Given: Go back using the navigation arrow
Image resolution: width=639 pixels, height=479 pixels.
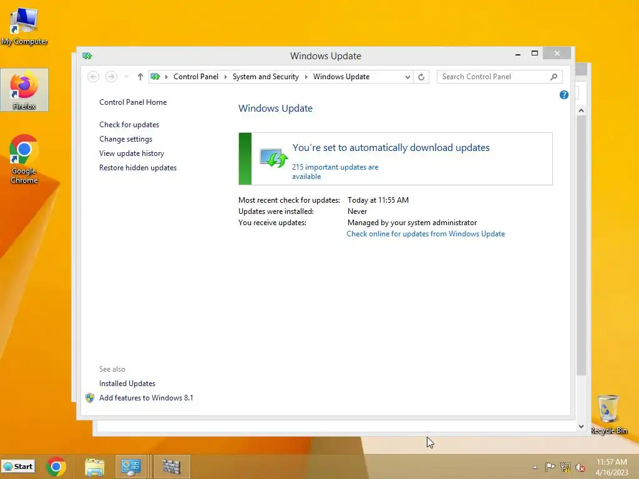Looking at the screenshot, I should coord(94,77).
